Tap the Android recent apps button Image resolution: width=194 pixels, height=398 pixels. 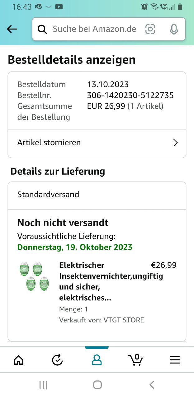43,385
